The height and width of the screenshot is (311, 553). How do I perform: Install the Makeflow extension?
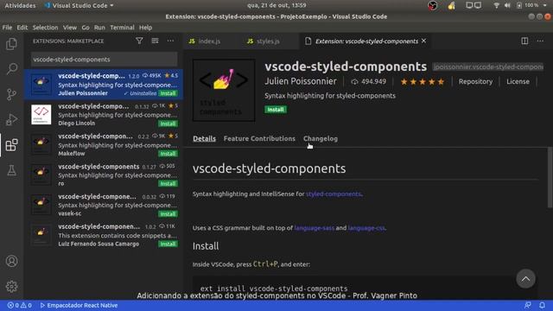(x=168, y=154)
